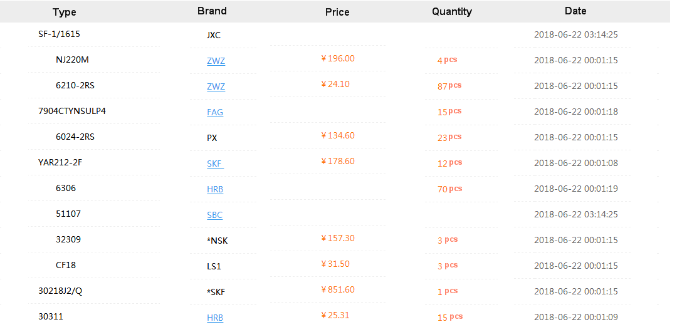The height and width of the screenshot is (327, 677).
Task: Click the Price column header
Action: click(337, 12)
